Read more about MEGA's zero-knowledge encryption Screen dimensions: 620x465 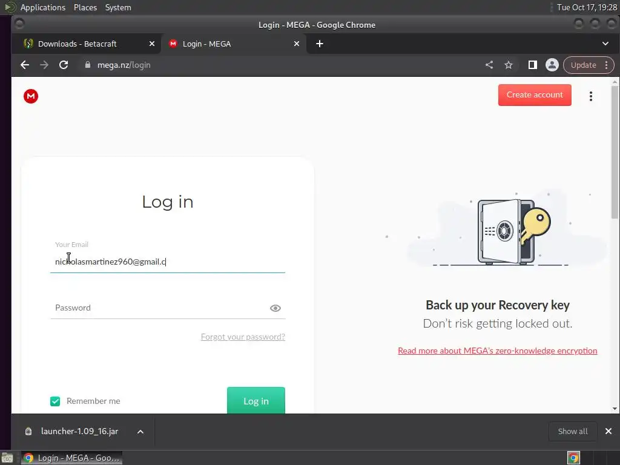(498, 351)
